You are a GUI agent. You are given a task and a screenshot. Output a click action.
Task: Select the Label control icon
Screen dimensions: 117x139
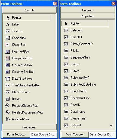coord(8,24)
